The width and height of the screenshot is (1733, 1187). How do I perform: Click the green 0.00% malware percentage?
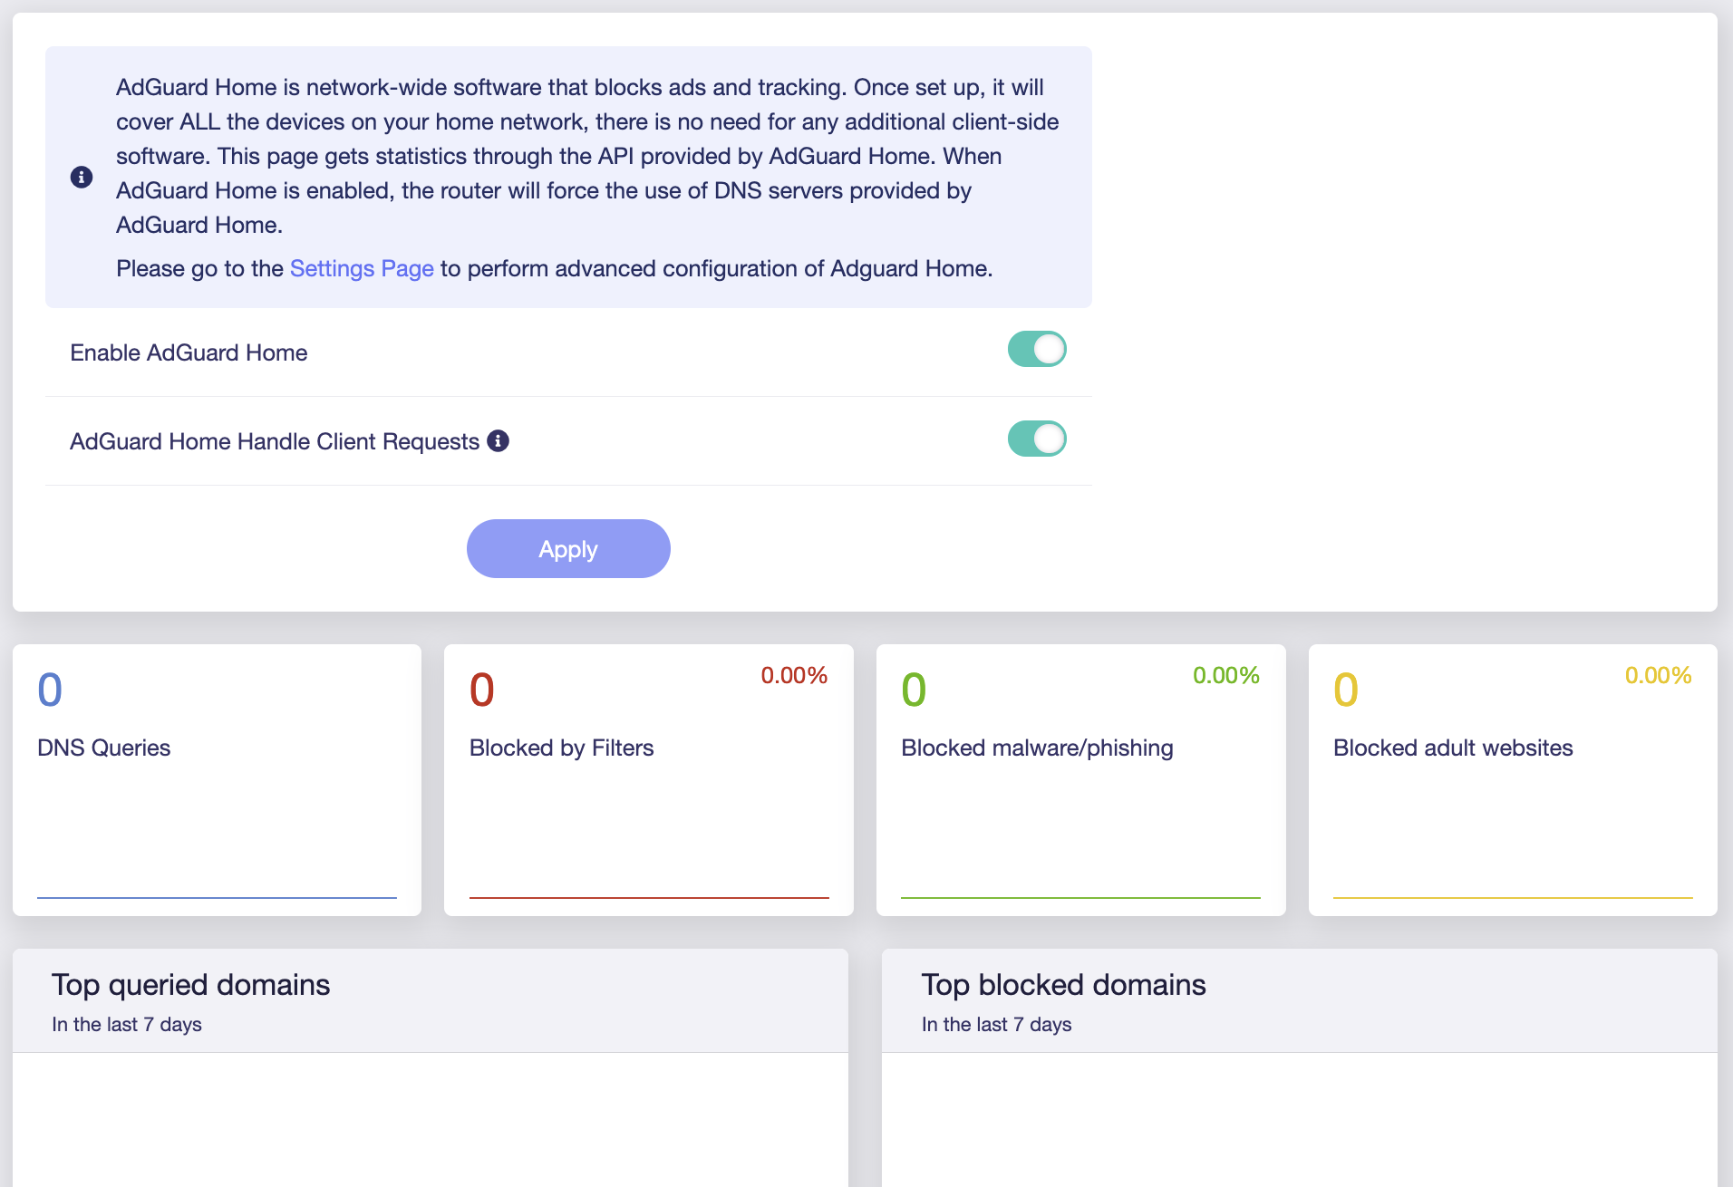click(1226, 675)
